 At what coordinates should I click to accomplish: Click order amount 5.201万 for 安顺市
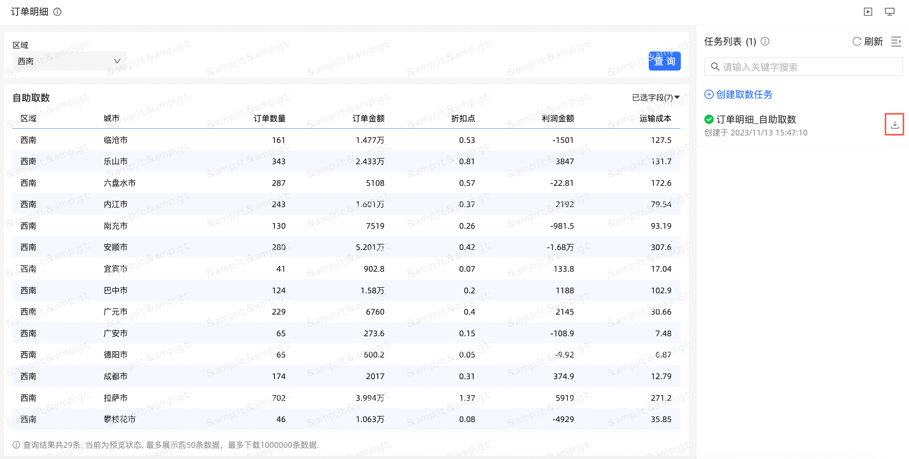pos(370,247)
